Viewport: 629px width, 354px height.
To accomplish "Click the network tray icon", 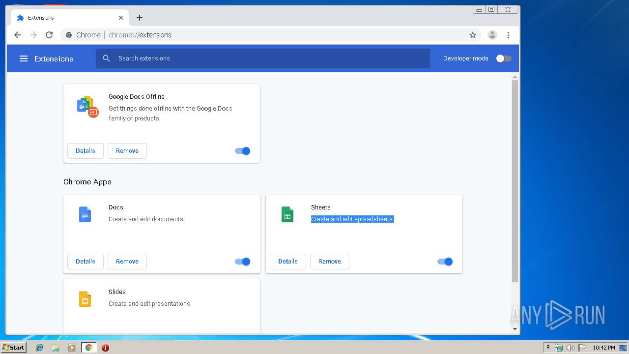I will (559, 348).
